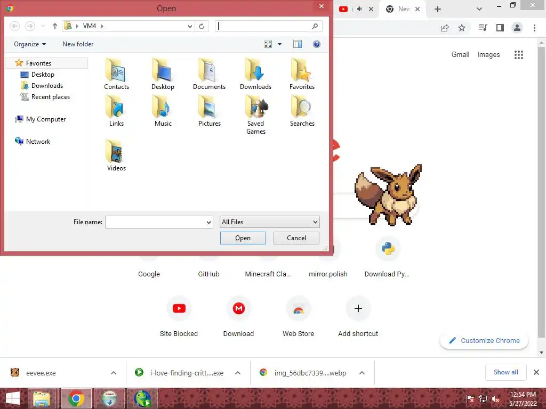Open address bar history dropdown
The image size is (546, 409).
pos(190,26)
